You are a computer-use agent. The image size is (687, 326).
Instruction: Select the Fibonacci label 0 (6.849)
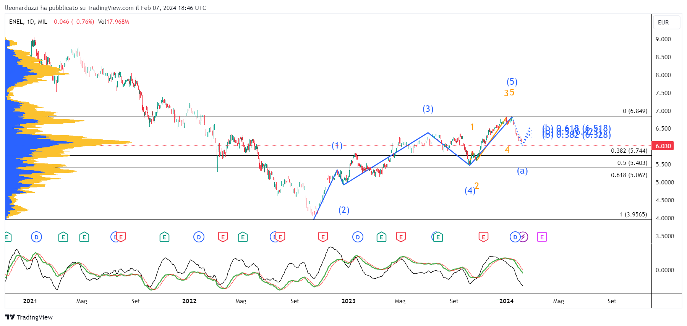coord(635,111)
